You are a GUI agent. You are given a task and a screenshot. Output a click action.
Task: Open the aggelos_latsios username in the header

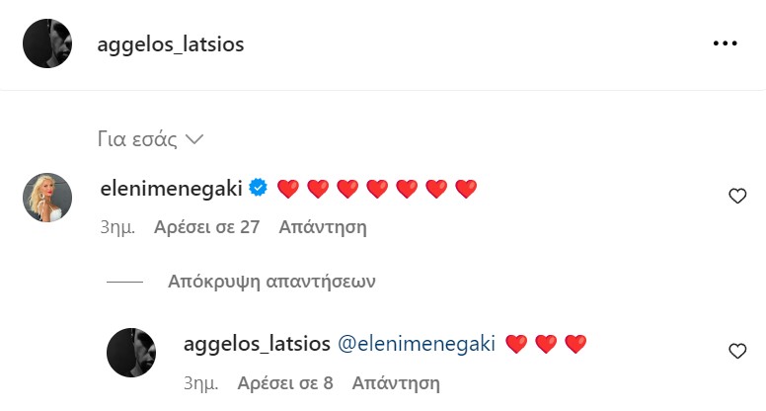(x=171, y=45)
